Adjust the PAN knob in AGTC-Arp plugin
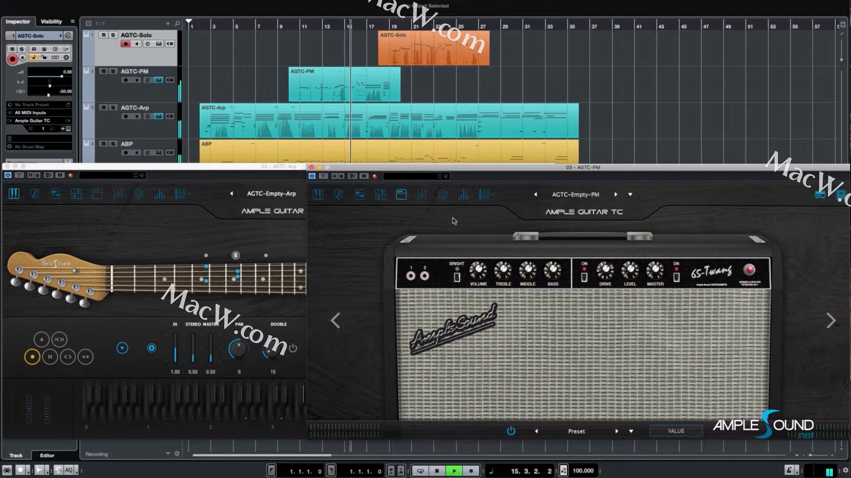 point(238,349)
